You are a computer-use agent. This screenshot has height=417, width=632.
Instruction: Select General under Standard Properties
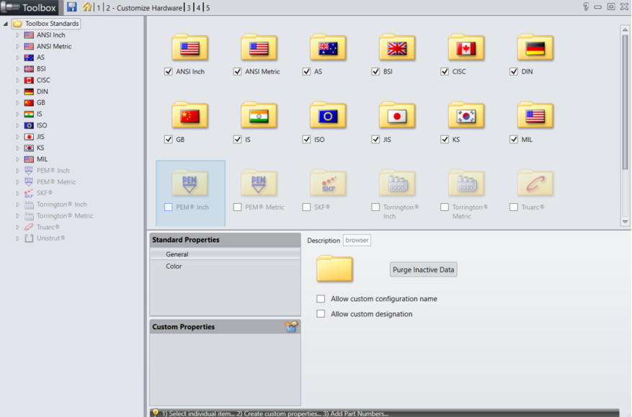coord(177,254)
